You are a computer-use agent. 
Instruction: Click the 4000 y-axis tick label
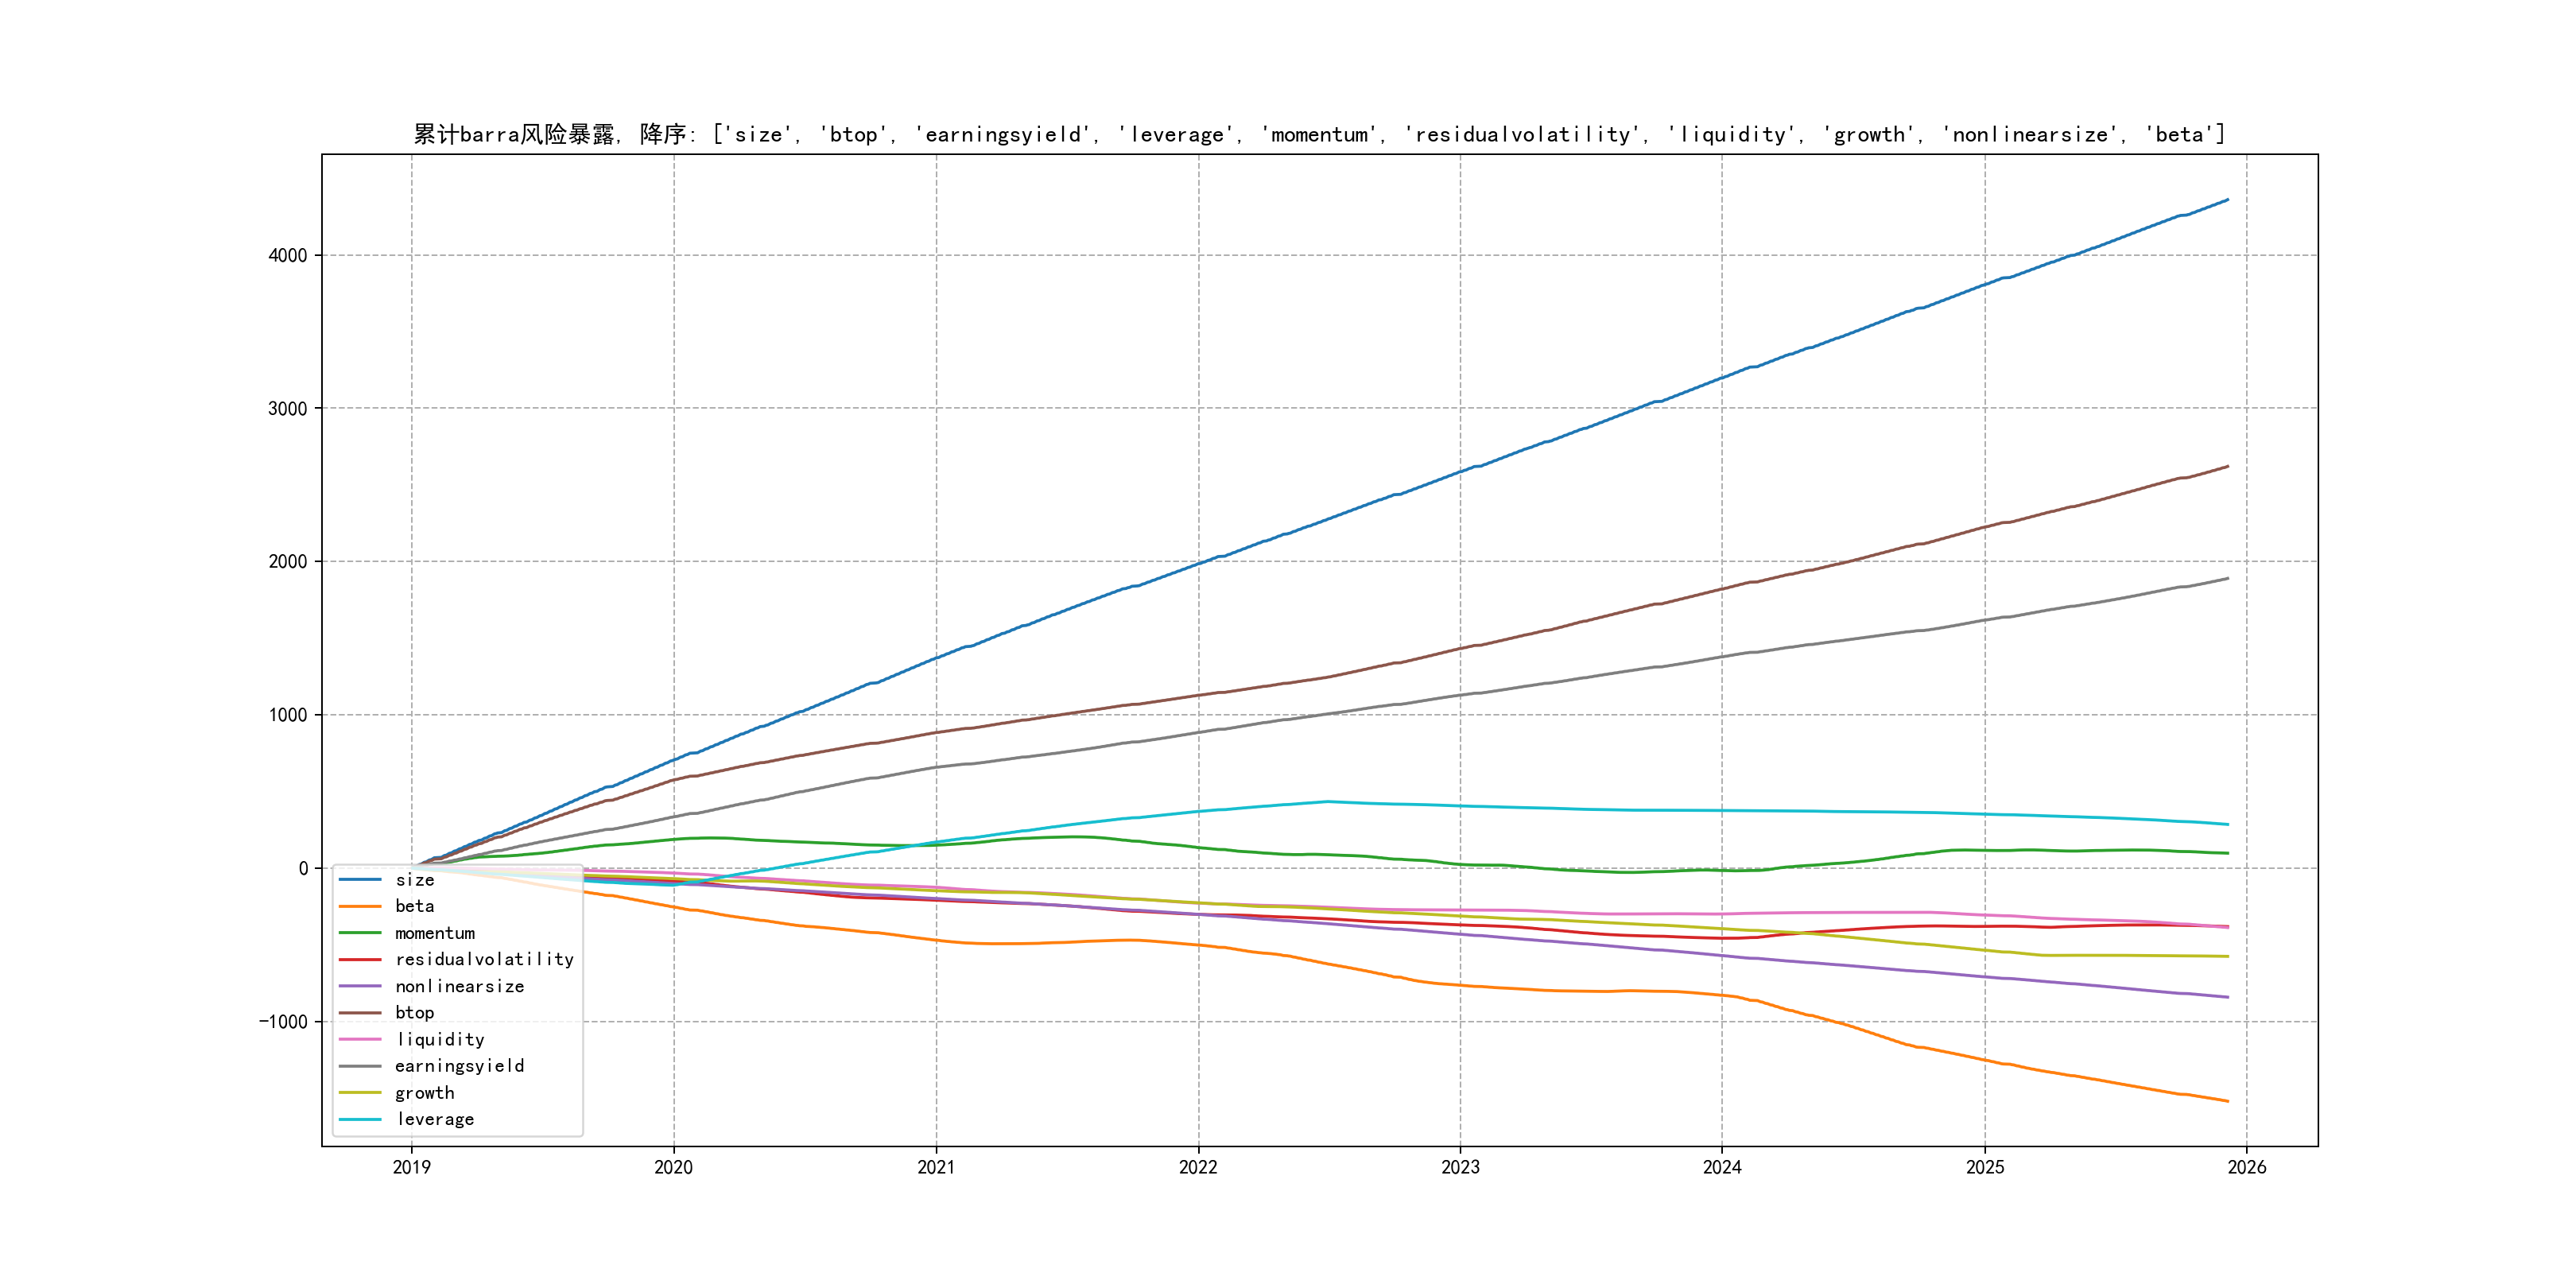pos(287,255)
